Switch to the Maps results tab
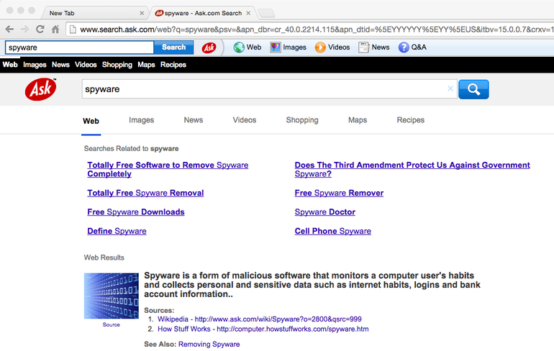Screen dimensions: 554x351 tap(358, 120)
